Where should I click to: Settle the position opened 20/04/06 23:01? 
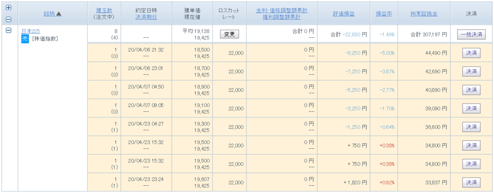tap(471, 71)
